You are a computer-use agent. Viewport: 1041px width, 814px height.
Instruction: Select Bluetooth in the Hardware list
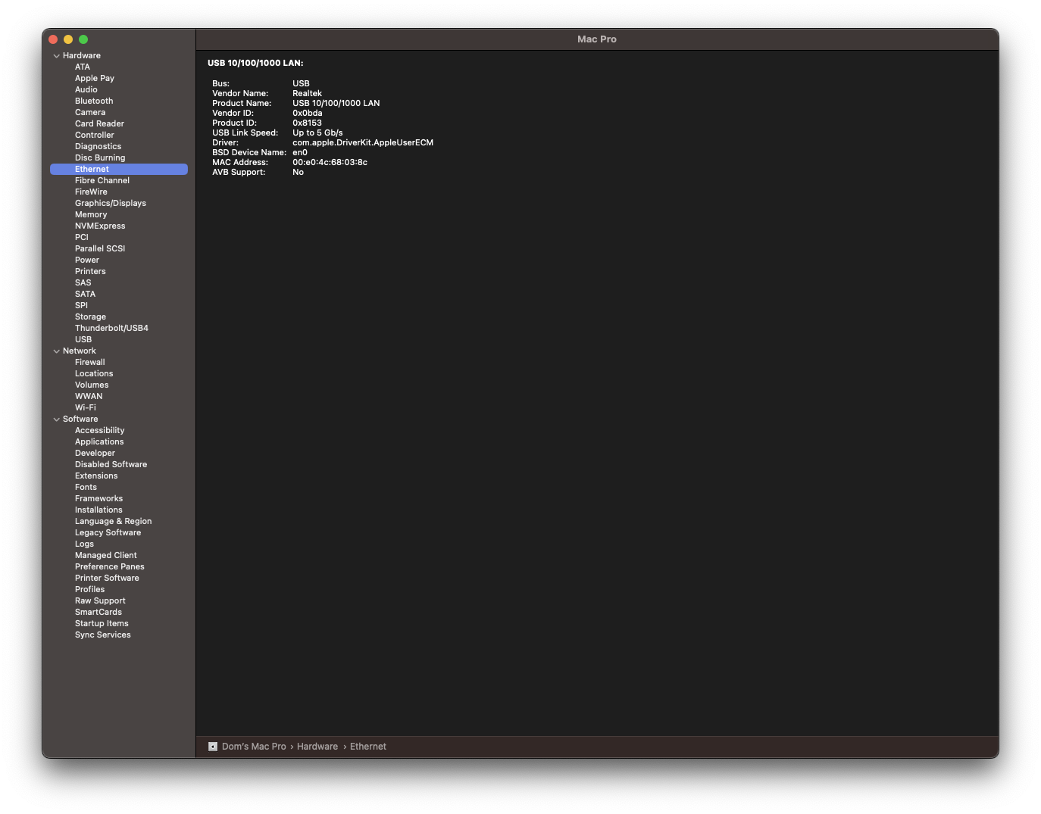[x=94, y=101]
